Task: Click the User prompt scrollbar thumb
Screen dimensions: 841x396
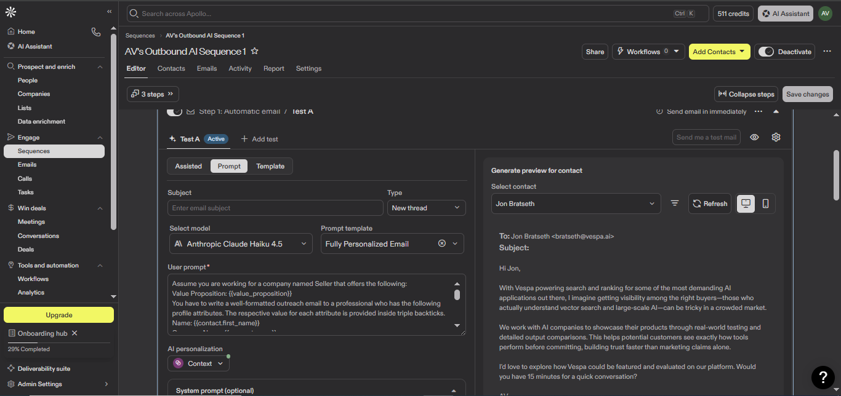Action: (457, 295)
